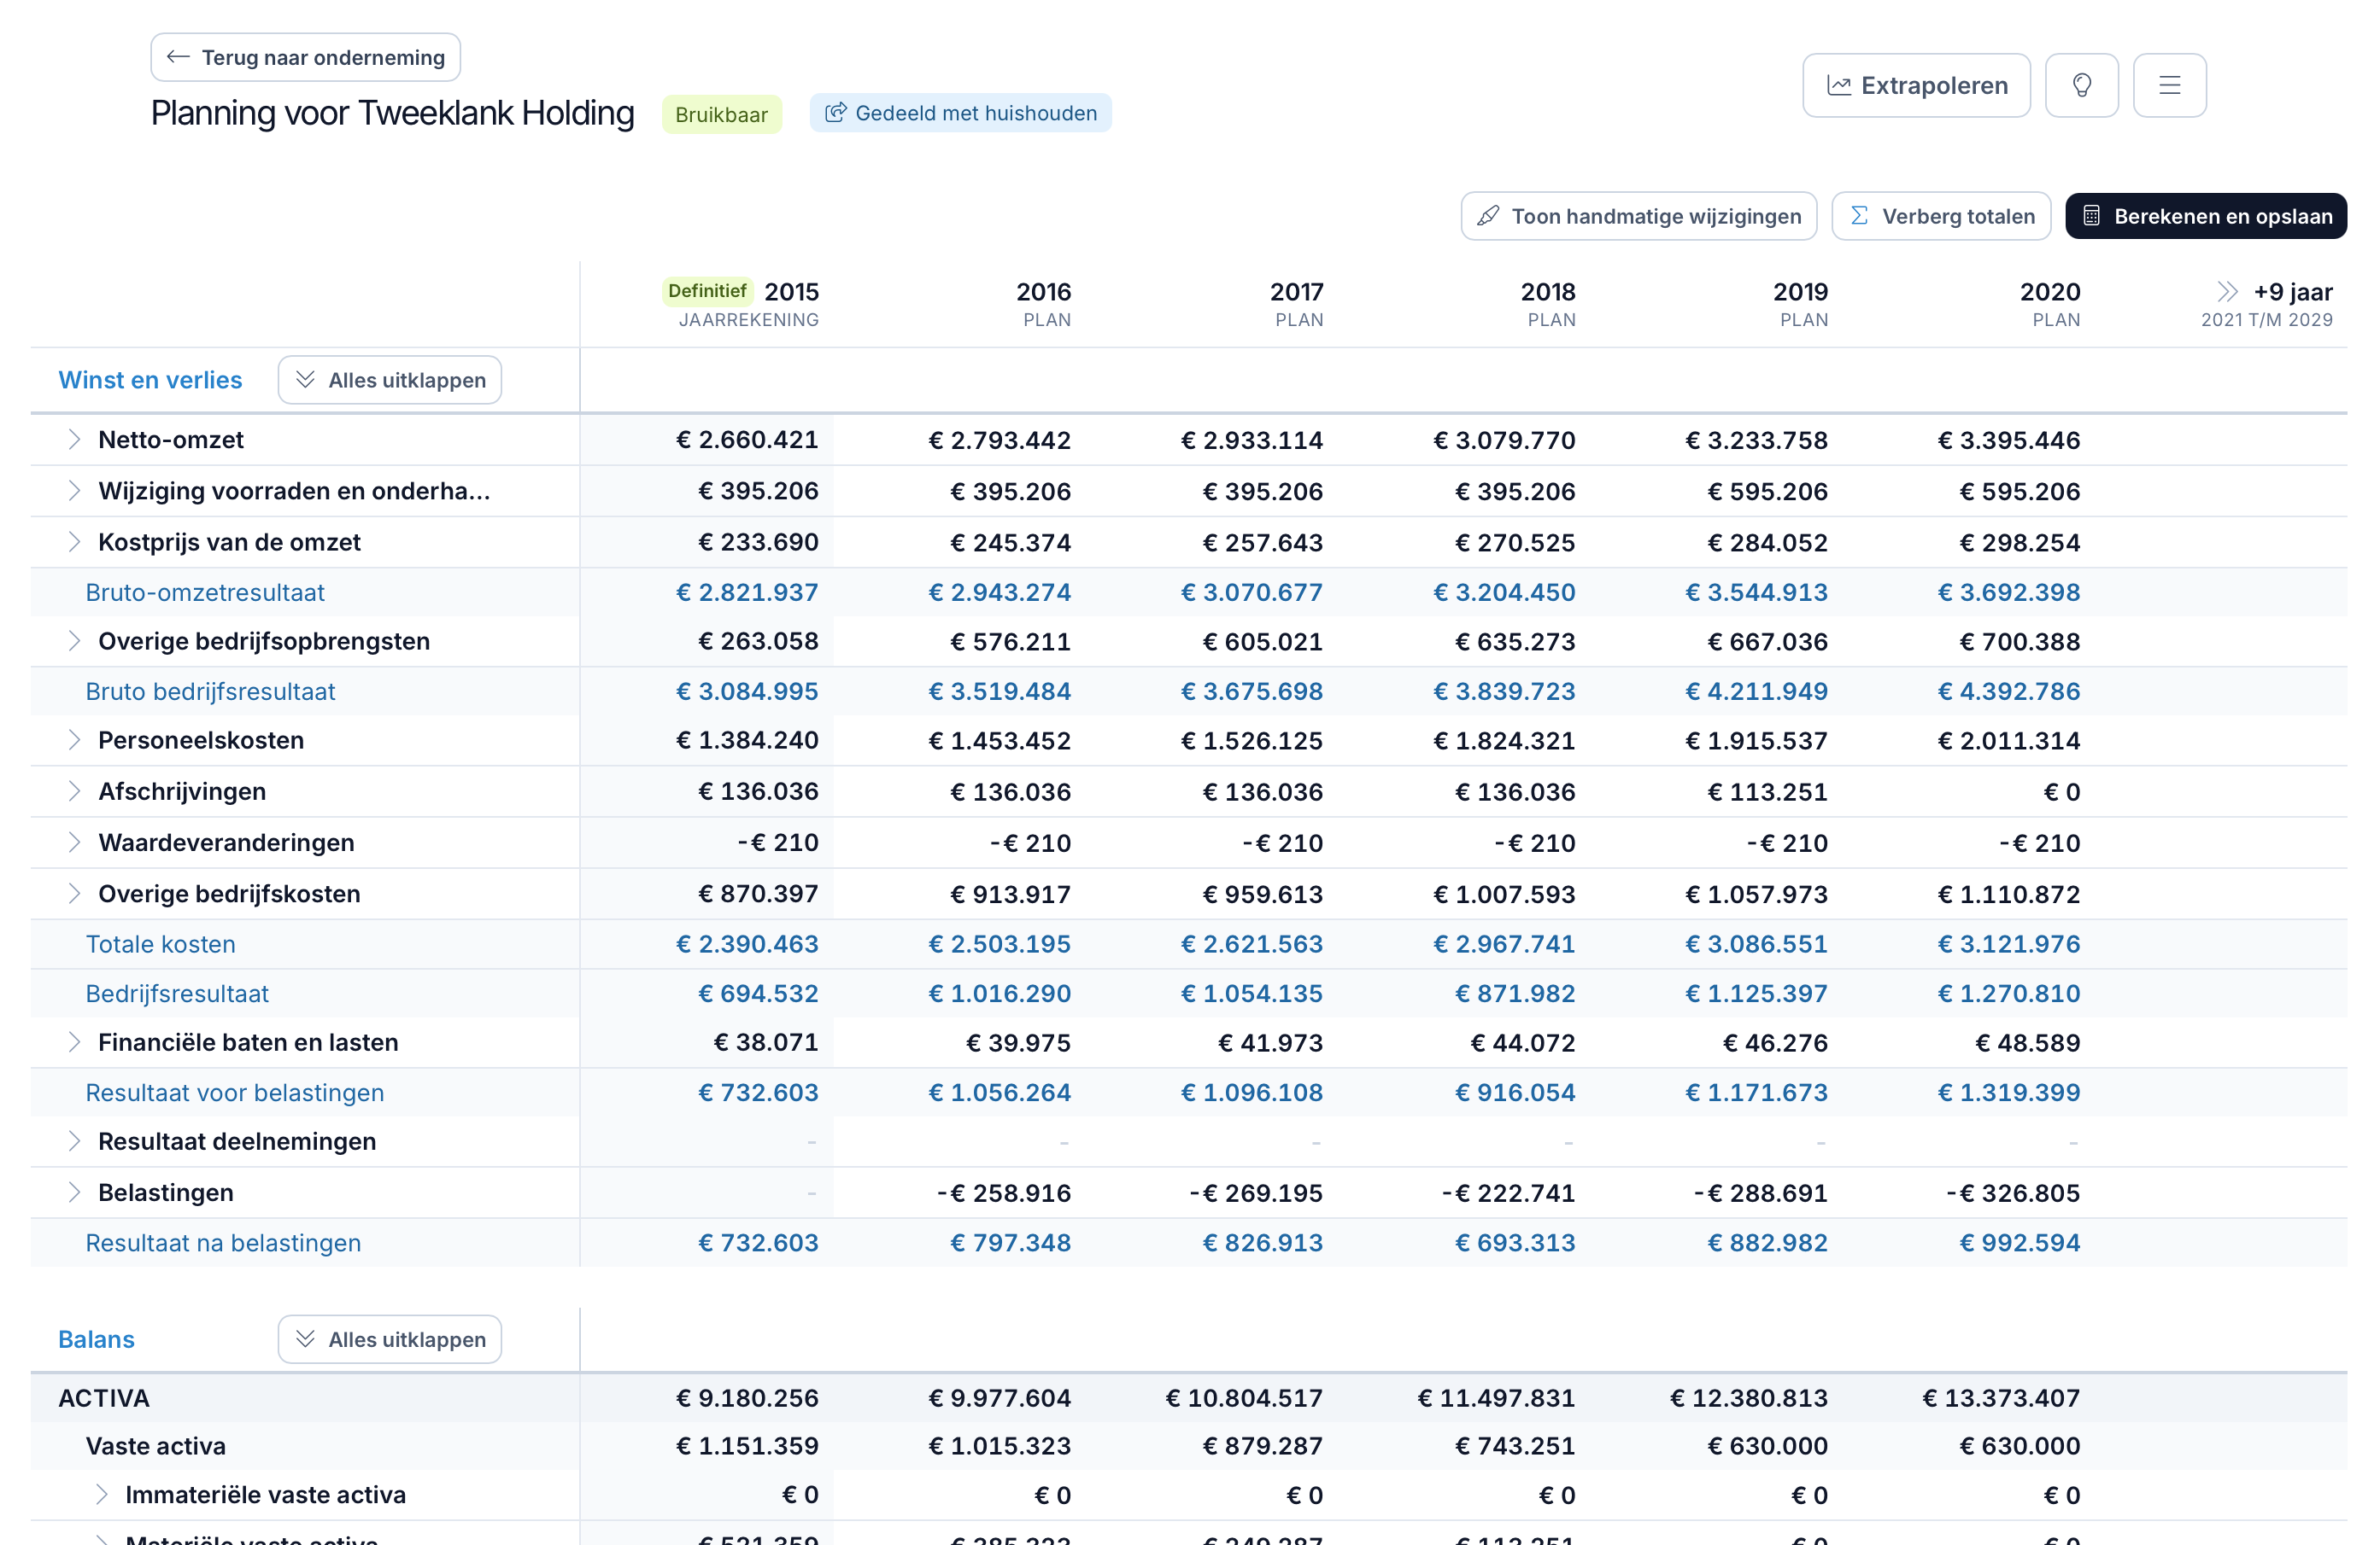Image resolution: width=2380 pixels, height=1545 pixels.
Task: Click ACTIVA 2017 value € 10.804.517
Action: pyautogui.click(x=1244, y=1397)
